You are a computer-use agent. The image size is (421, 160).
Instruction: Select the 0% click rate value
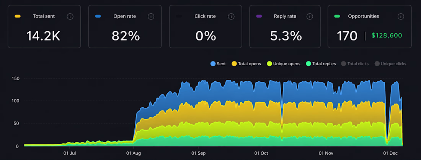pyautogui.click(x=206, y=36)
